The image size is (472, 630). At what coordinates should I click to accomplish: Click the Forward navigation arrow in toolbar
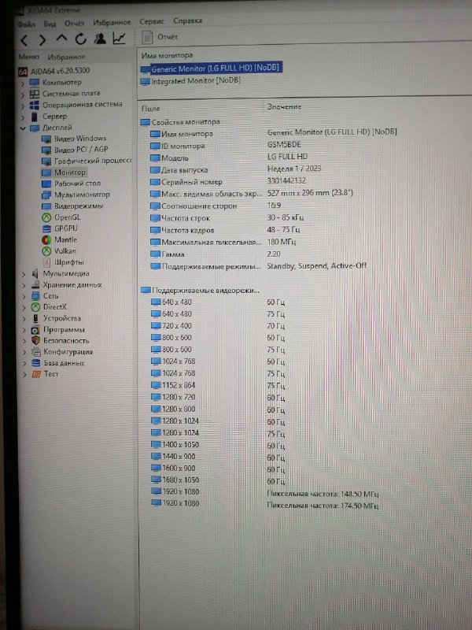42,39
